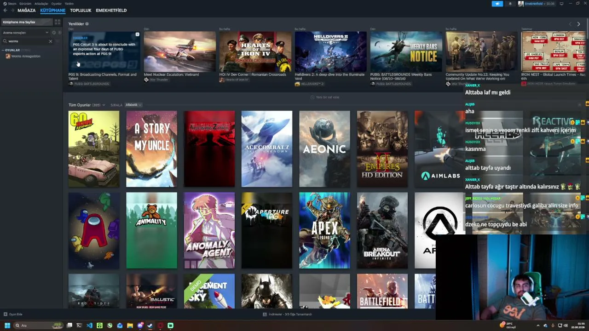
Task: Open the İndirmeler downloads status
Action: click(288, 314)
